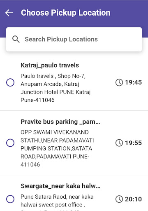Viewport: 148px width, 211px height.
Task: Click the clock icon beside 20:10
Action: (x=119, y=199)
